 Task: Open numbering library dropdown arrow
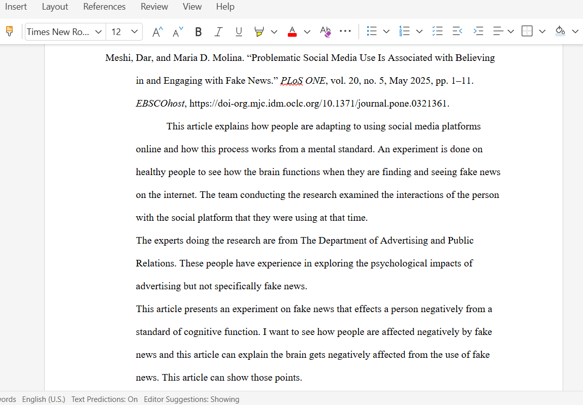click(x=419, y=31)
